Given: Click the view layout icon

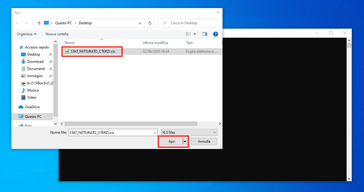Looking at the screenshot, I should point(188,34).
